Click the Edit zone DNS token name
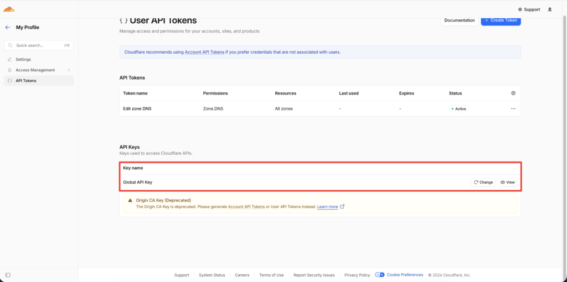Image resolution: width=567 pixels, height=282 pixels. (137, 108)
